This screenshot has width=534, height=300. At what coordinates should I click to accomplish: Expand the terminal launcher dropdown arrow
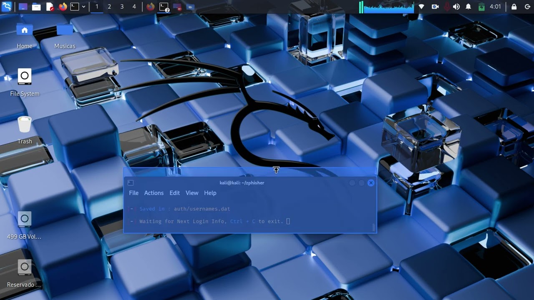[83, 7]
